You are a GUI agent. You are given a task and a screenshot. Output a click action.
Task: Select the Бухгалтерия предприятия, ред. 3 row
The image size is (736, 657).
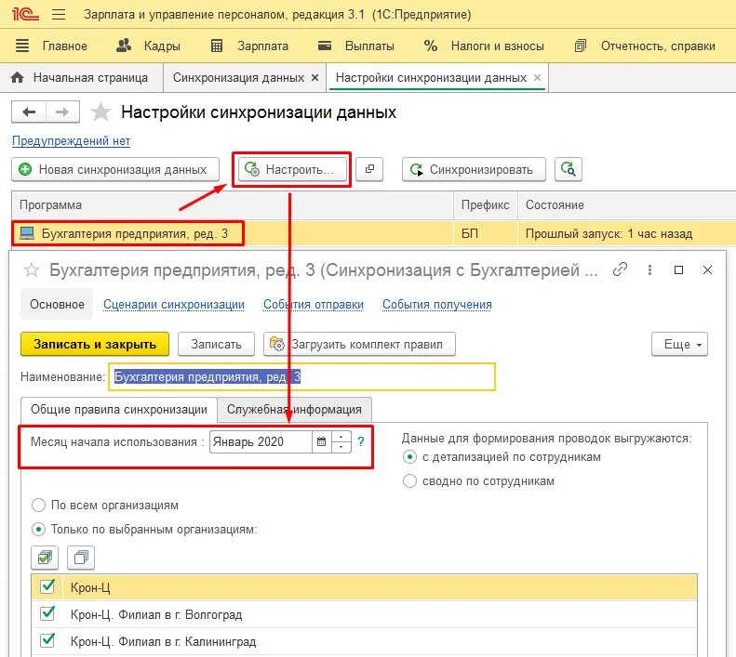click(x=374, y=233)
